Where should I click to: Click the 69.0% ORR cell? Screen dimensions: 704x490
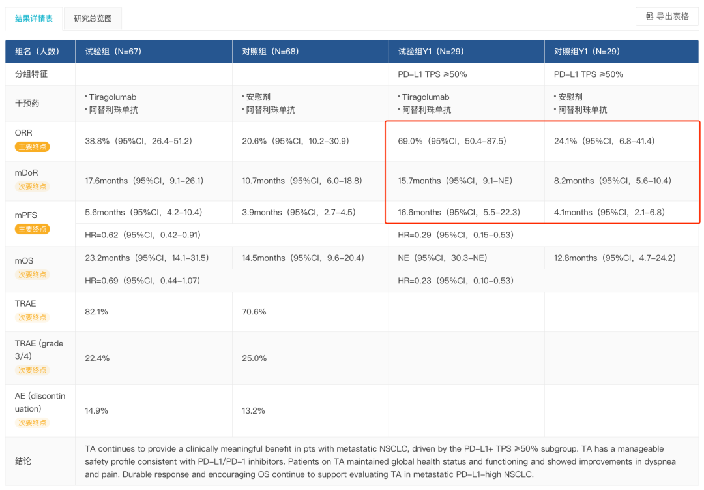(452, 141)
